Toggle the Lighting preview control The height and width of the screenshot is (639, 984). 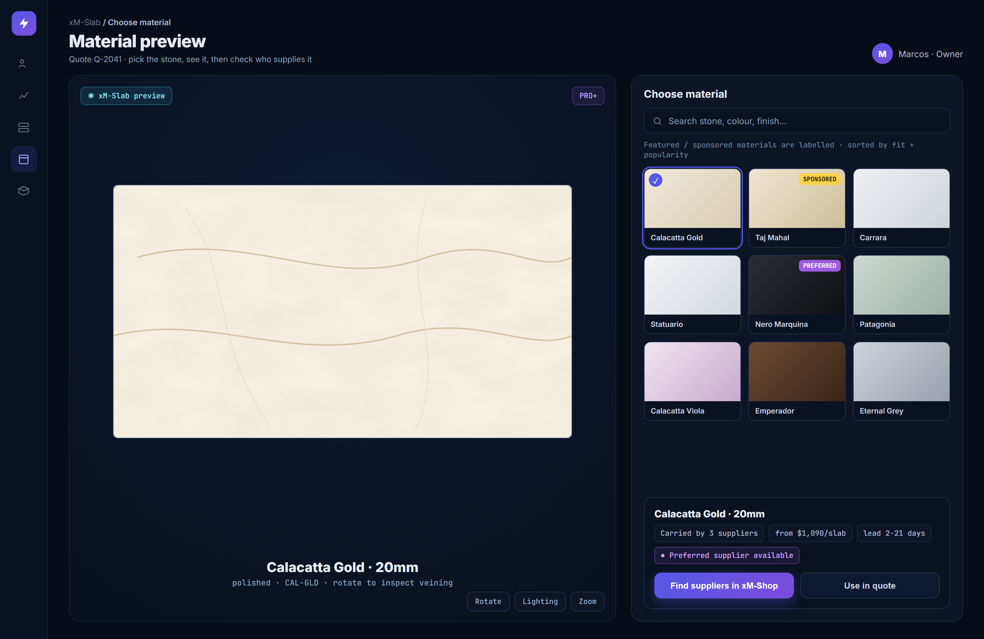pos(540,602)
